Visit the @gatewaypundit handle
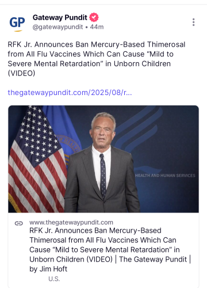Image resolution: width=207 pixels, height=288 pixels. tap(57, 27)
